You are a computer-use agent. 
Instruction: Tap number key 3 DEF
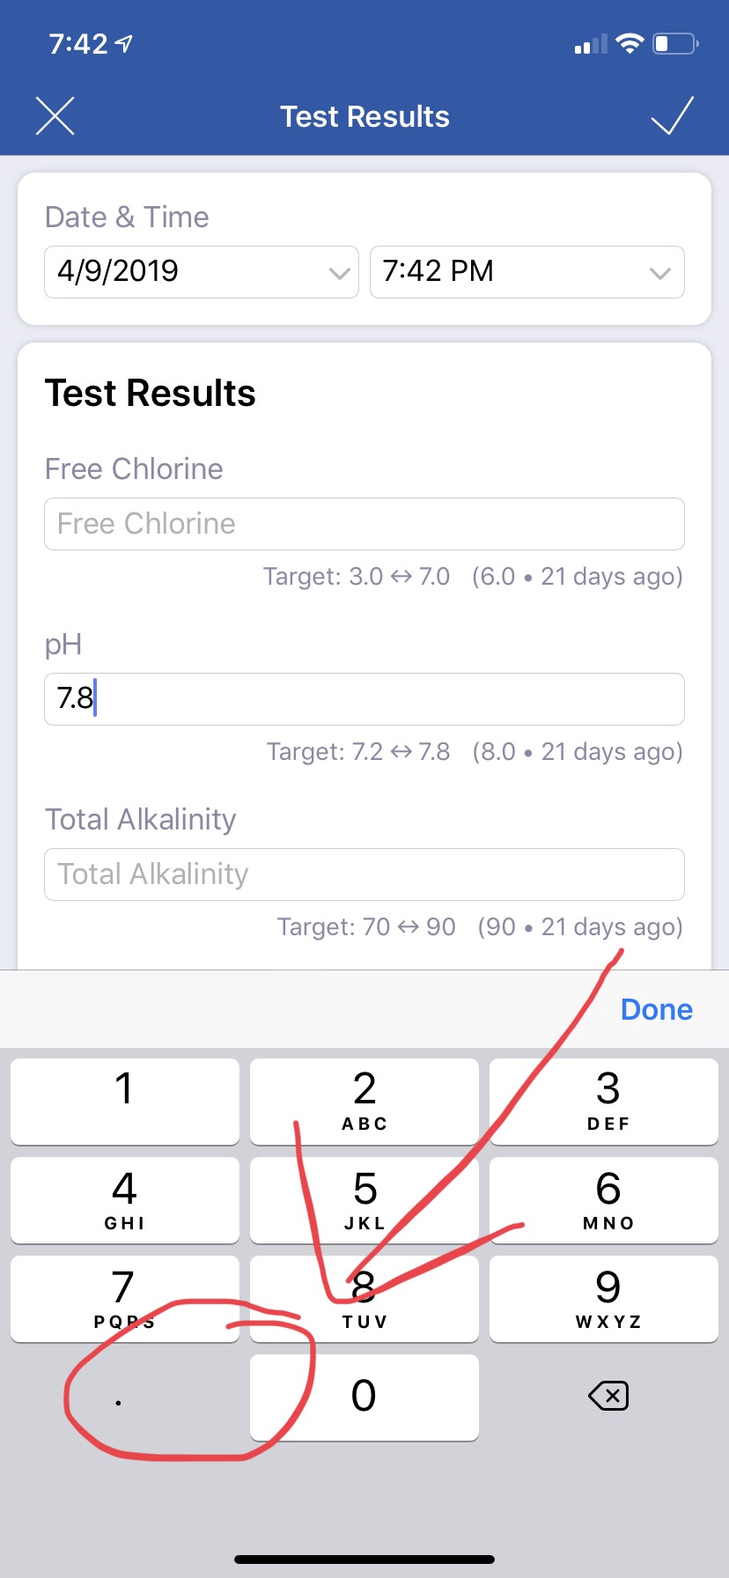pyautogui.click(x=604, y=1102)
